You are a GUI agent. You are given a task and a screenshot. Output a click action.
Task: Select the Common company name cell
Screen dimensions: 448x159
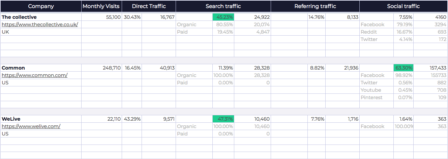click(41, 68)
